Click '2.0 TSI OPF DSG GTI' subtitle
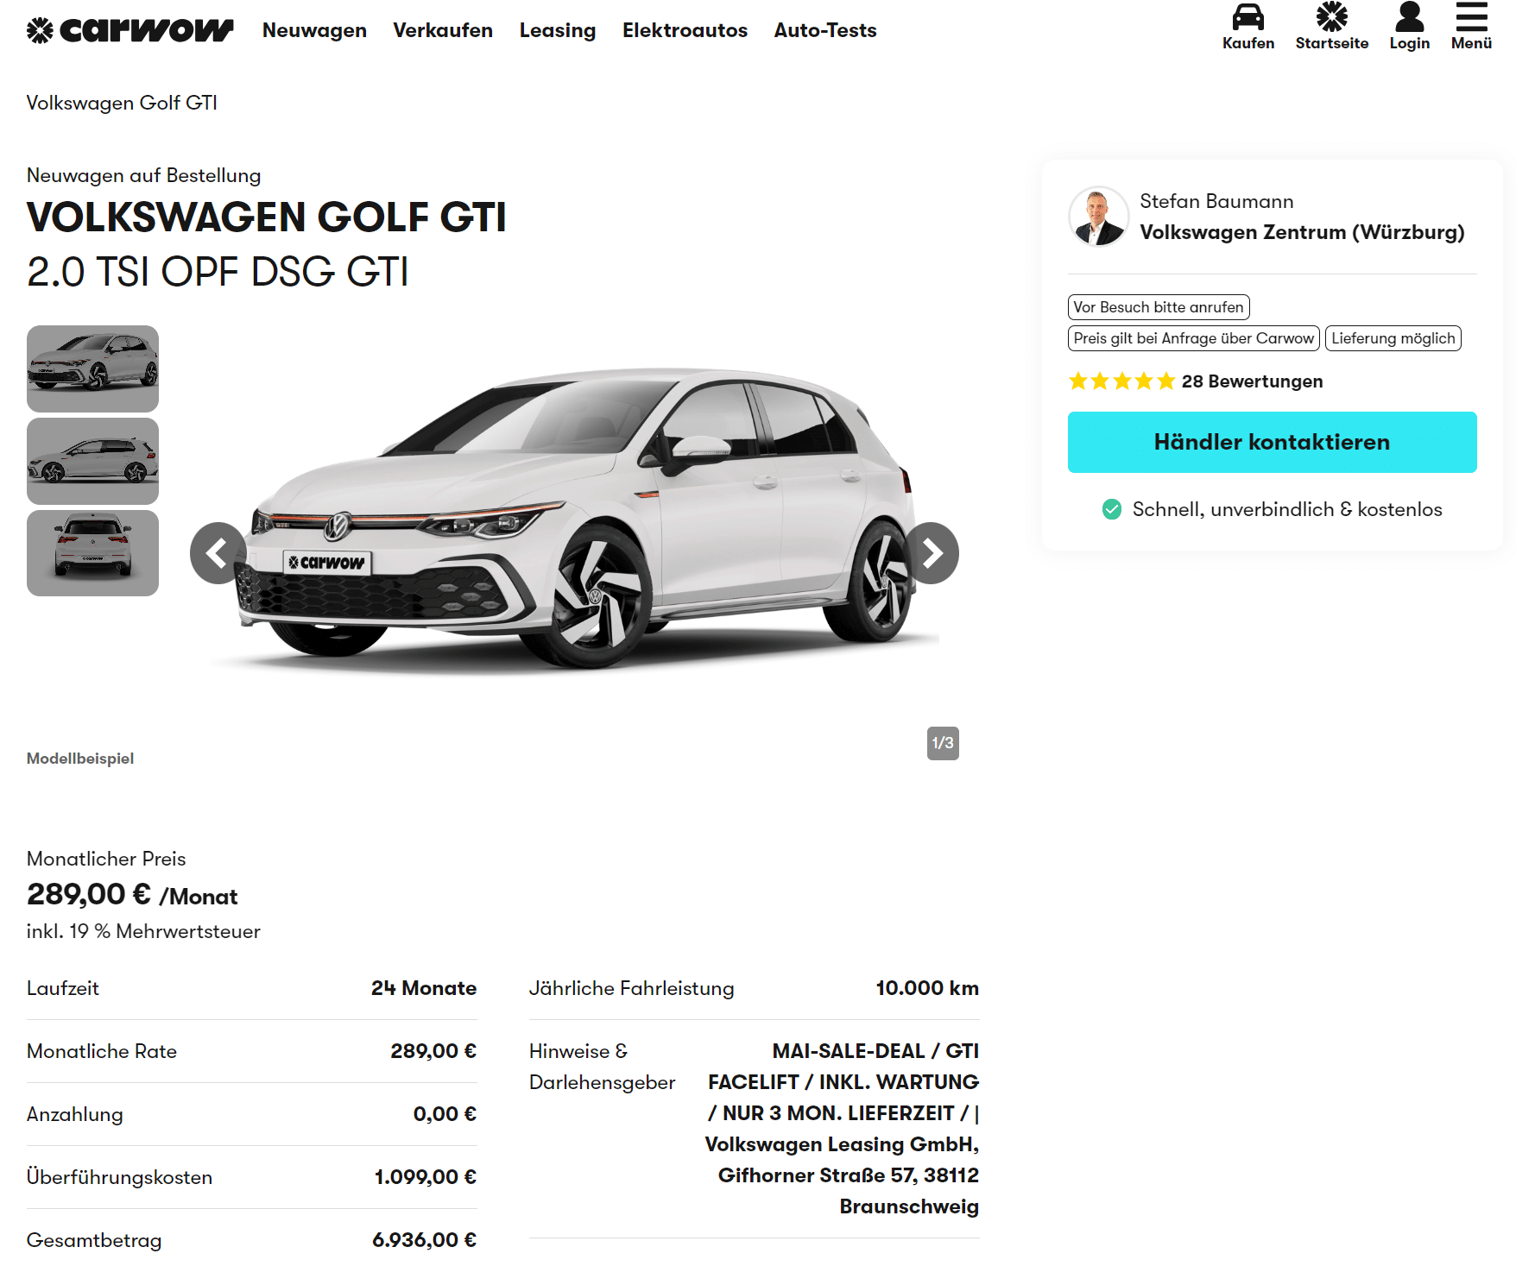 (x=218, y=272)
